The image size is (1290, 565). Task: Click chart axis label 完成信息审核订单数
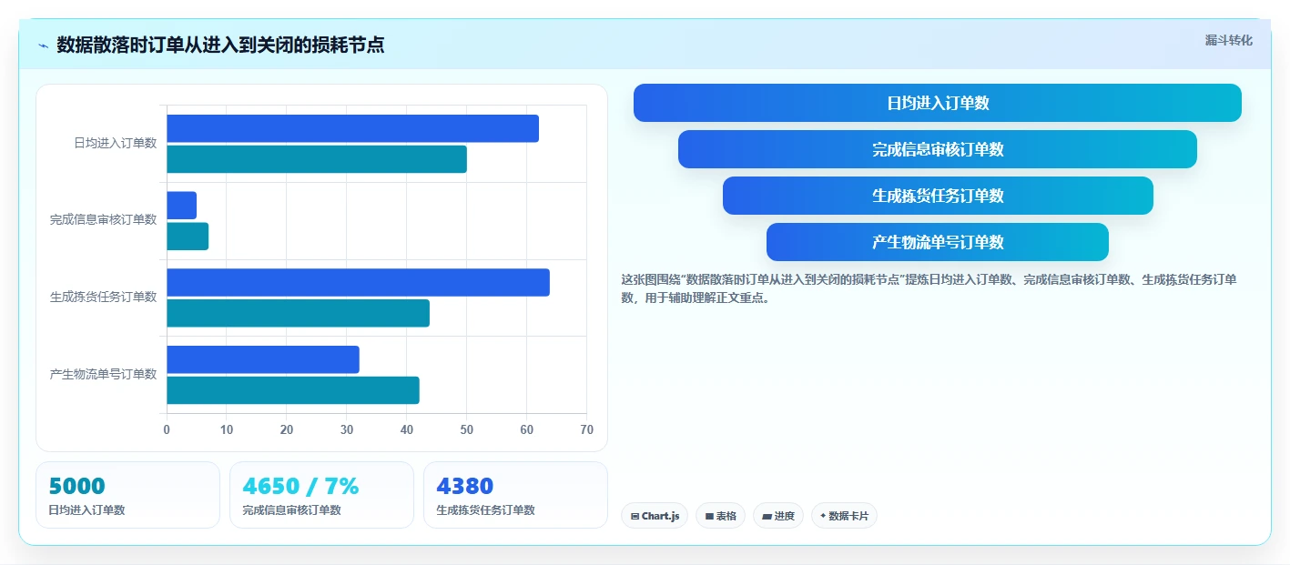coord(104,219)
